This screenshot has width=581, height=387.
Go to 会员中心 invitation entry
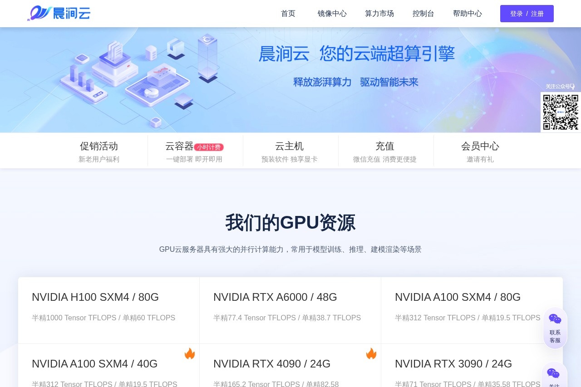pyautogui.click(x=480, y=152)
